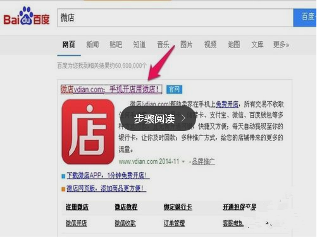Click the 品牌推广 link

point(204,161)
